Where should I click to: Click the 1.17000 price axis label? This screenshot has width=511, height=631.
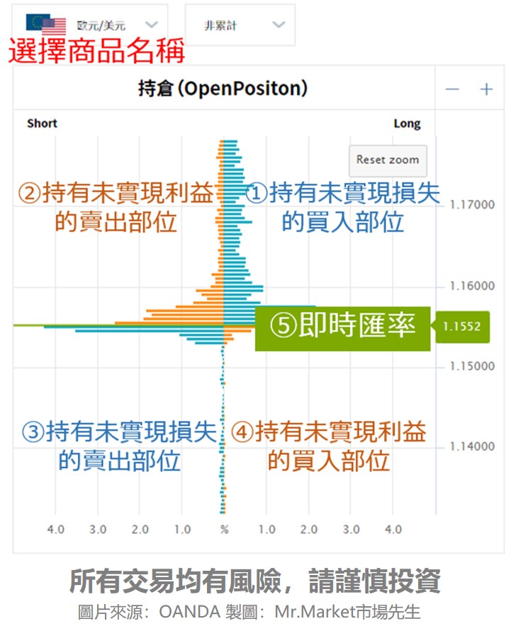point(472,205)
